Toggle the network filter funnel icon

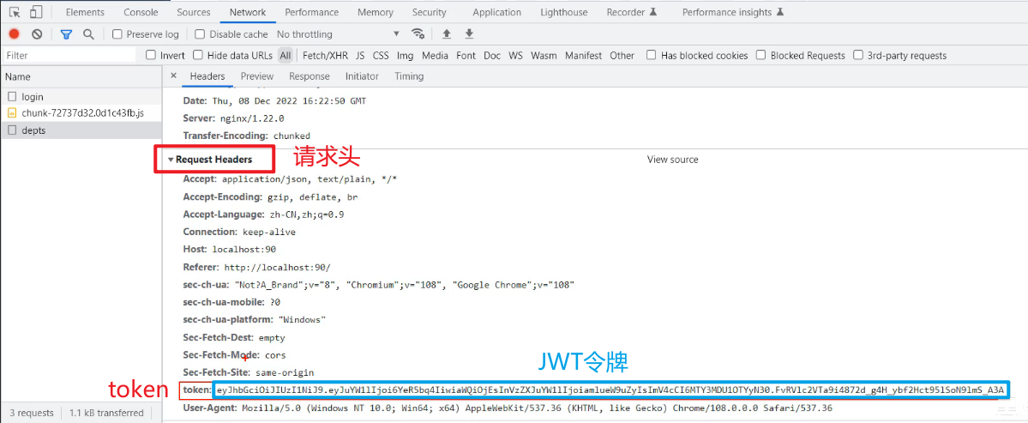66,34
